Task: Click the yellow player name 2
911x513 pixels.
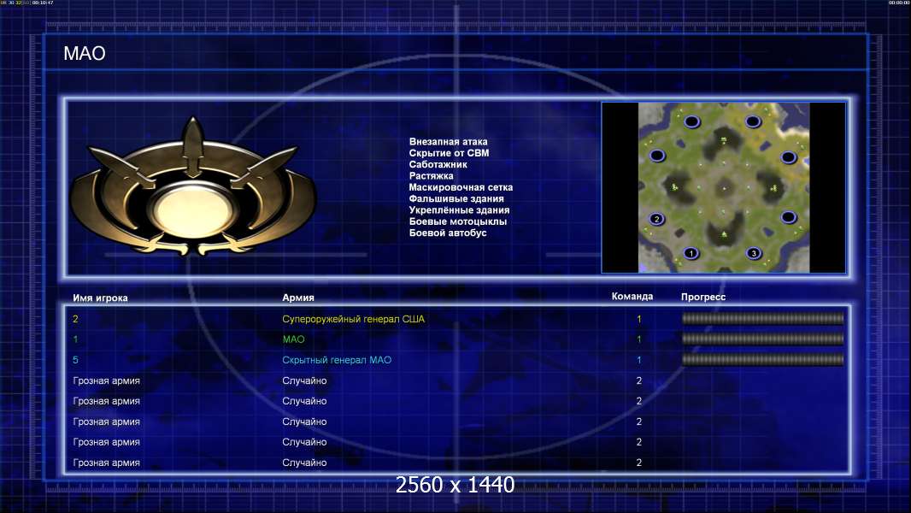Action: (x=75, y=319)
